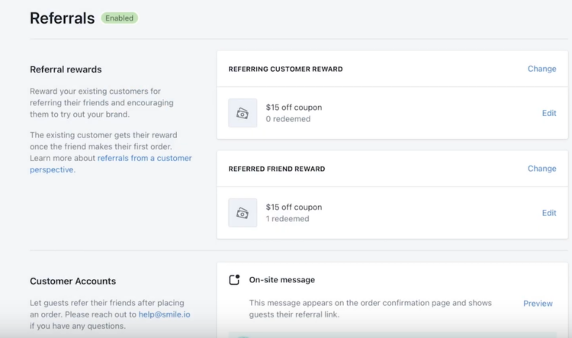Edit the referred friend $15 off coupon
Screen dimensions: 572x338
pos(549,213)
